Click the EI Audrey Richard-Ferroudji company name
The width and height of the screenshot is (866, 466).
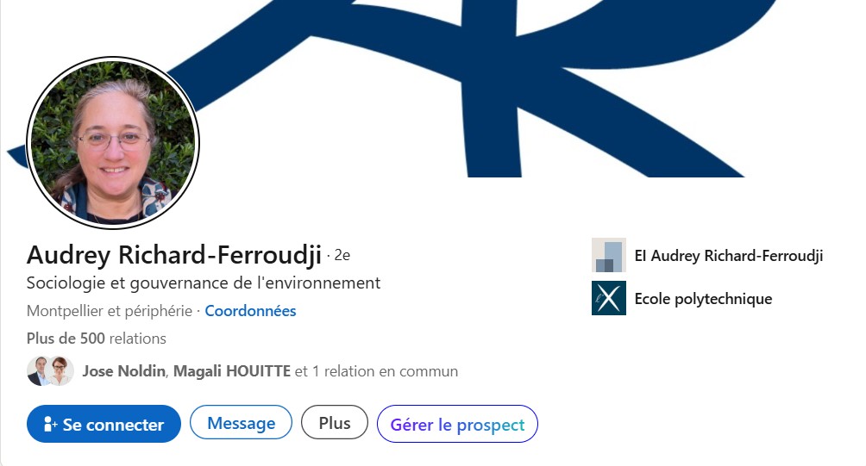tap(728, 256)
